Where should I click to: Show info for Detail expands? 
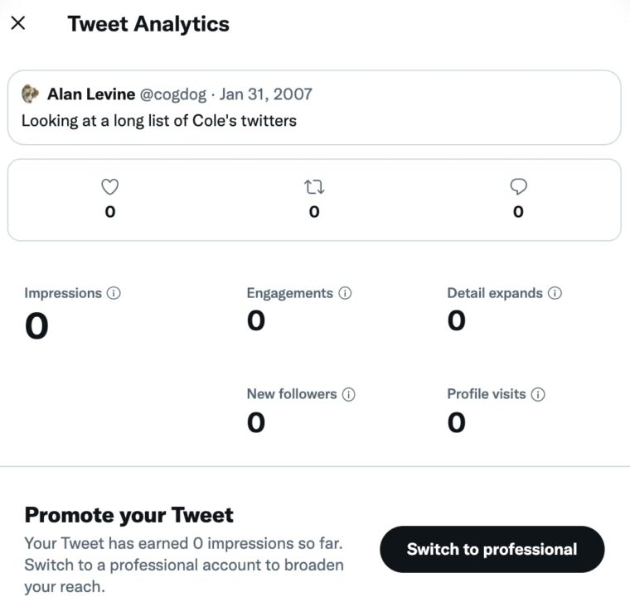click(x=555, y=293)
